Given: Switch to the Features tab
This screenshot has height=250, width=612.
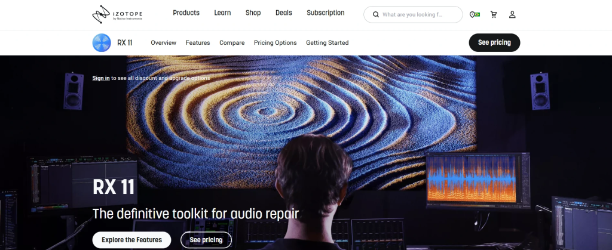Looking at the screenshot, I should [x=198, y=43].
